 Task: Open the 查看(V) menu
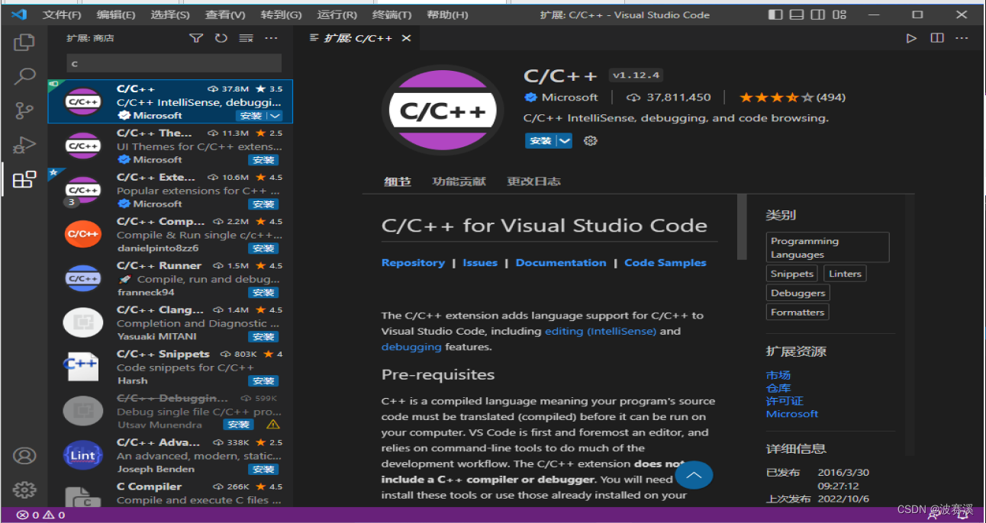225,14
